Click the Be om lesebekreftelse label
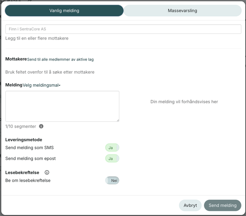 click(x=28, y=181)
